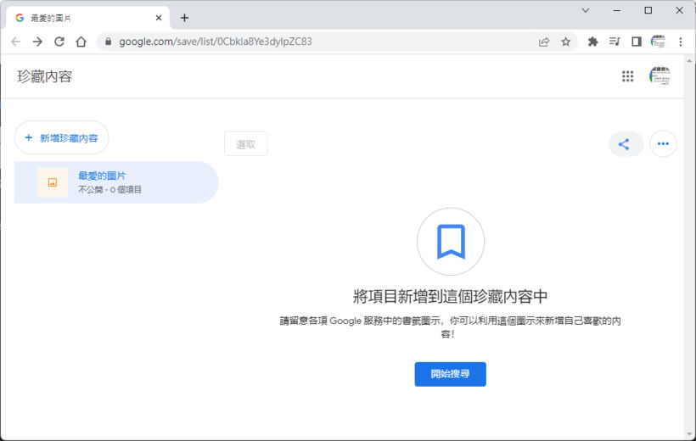Select the 最愛的圖片 collection in sidebar

(116, 182)
